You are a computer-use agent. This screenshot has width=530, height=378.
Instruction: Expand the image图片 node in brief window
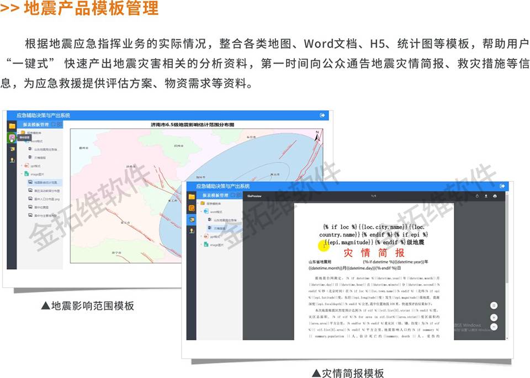tap(202, 245)
